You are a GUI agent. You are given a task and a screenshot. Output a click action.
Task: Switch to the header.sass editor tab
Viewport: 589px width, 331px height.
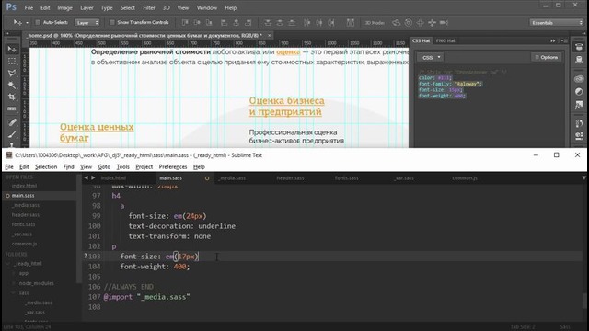coord(290,177)
